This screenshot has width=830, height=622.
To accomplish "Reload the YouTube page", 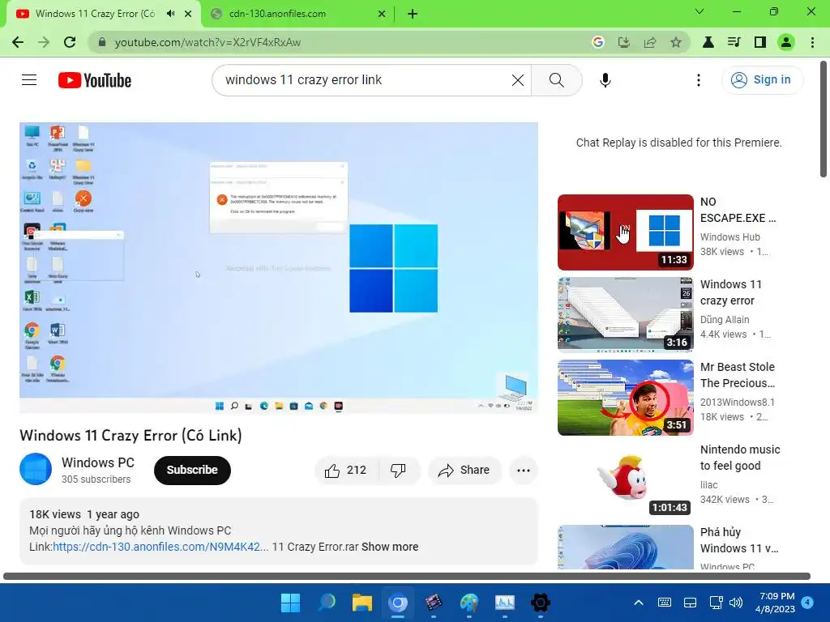I will tap(70, 42).
